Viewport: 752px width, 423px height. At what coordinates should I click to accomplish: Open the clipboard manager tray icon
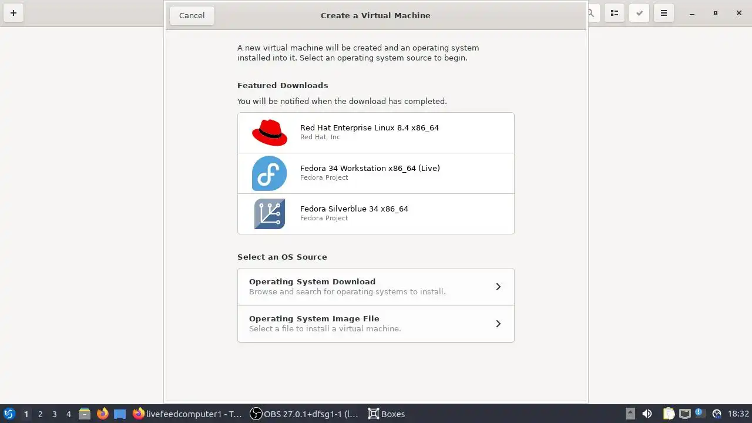tap(669, 414)
